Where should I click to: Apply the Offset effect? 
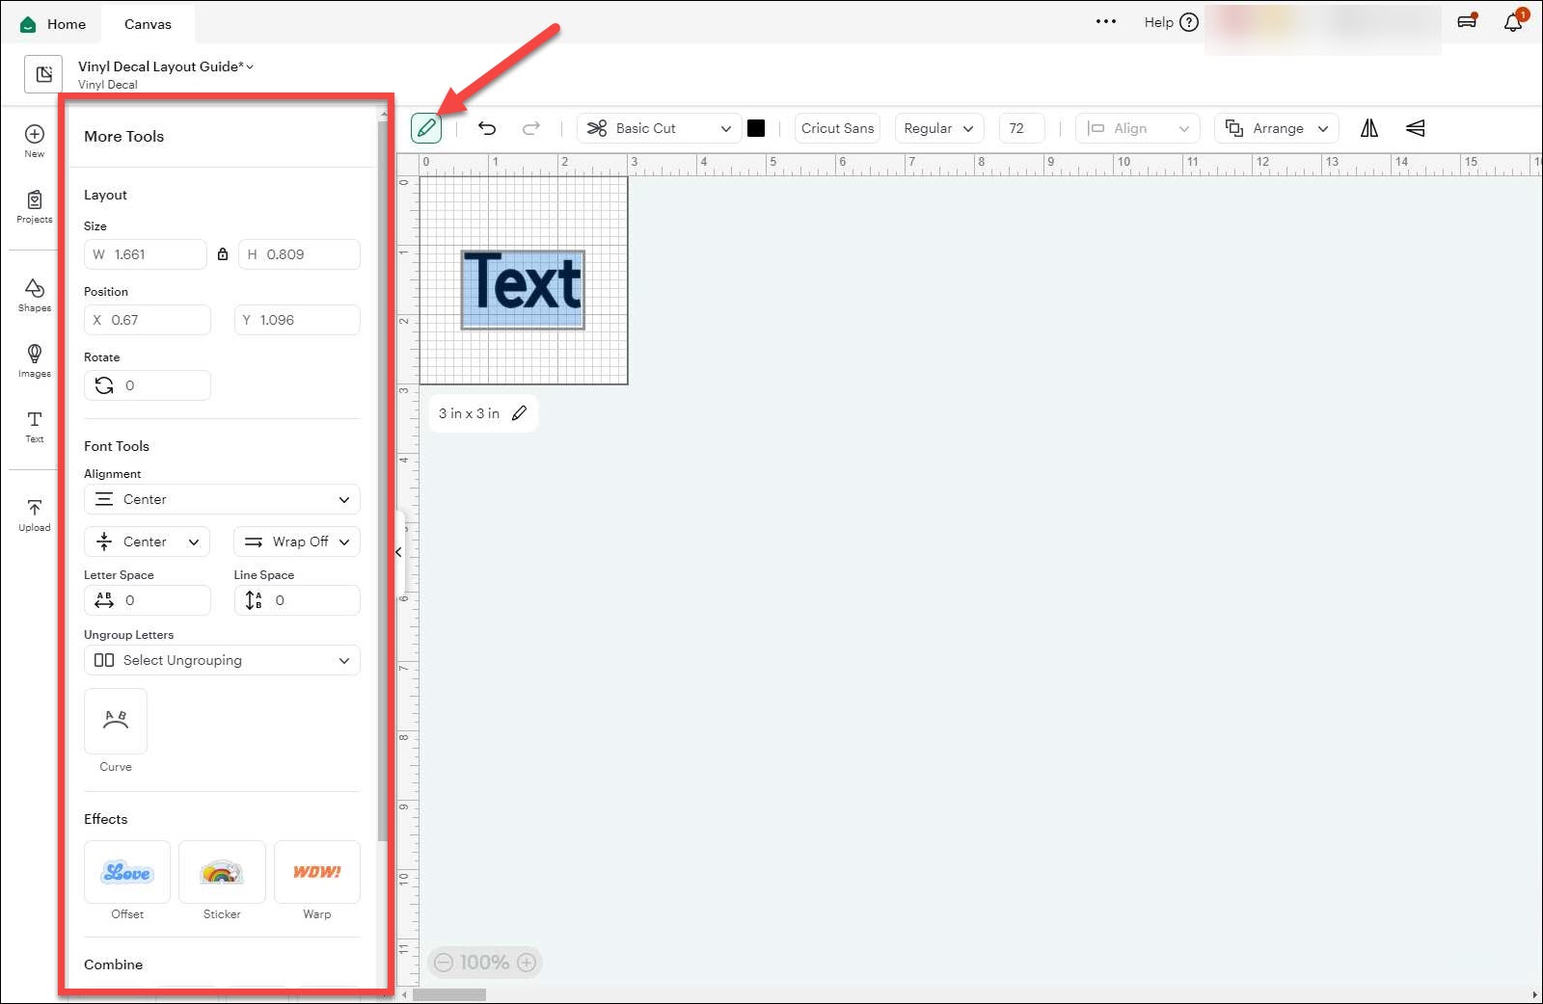coord(127,872)
